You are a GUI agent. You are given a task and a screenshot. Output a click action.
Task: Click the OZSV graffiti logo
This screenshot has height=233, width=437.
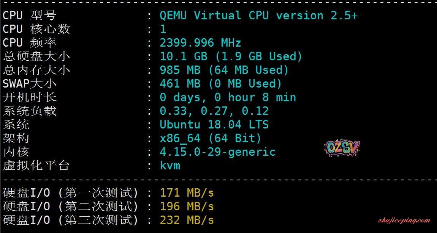tap(342, 148)
